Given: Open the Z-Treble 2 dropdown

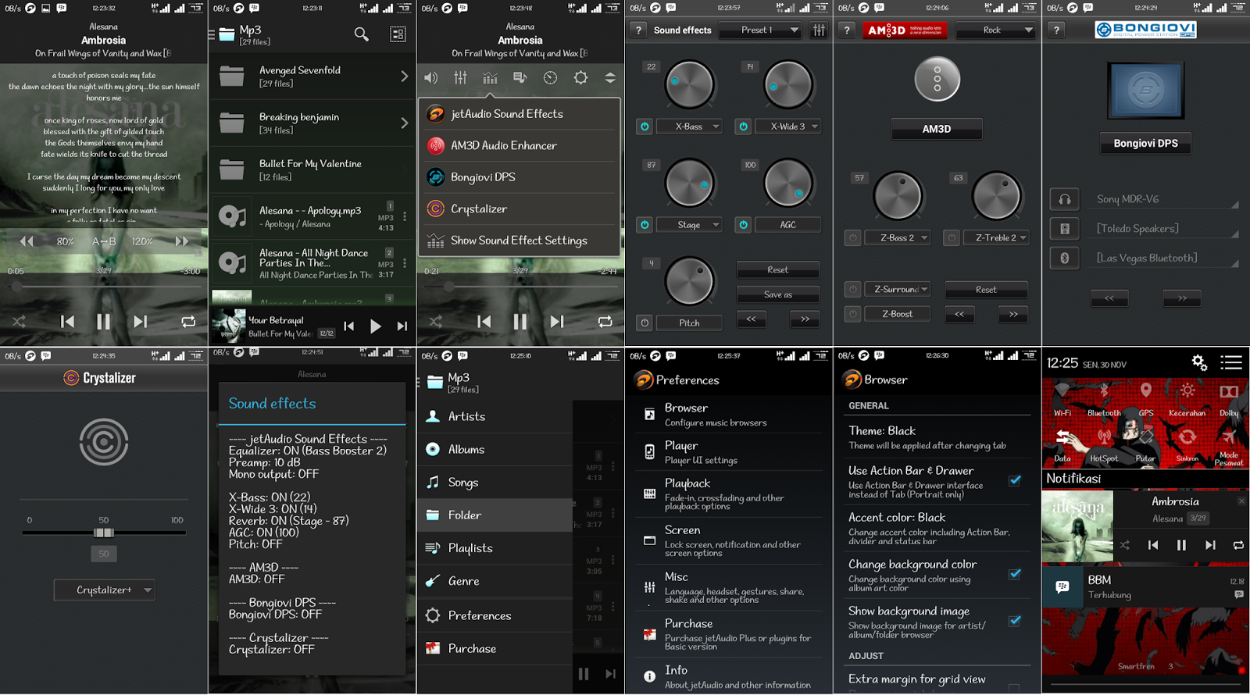Looking at the screenshot, I should pyautogui.click(x=996, y=237).
